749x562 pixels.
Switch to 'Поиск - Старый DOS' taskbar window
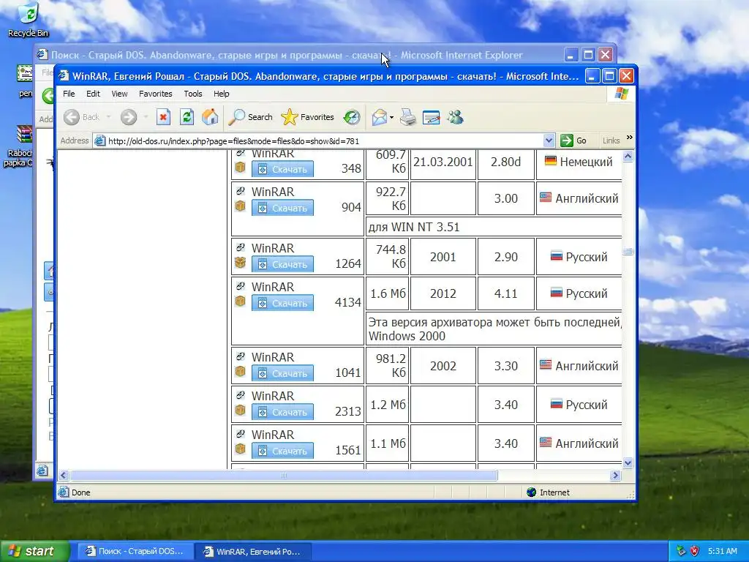135,551
